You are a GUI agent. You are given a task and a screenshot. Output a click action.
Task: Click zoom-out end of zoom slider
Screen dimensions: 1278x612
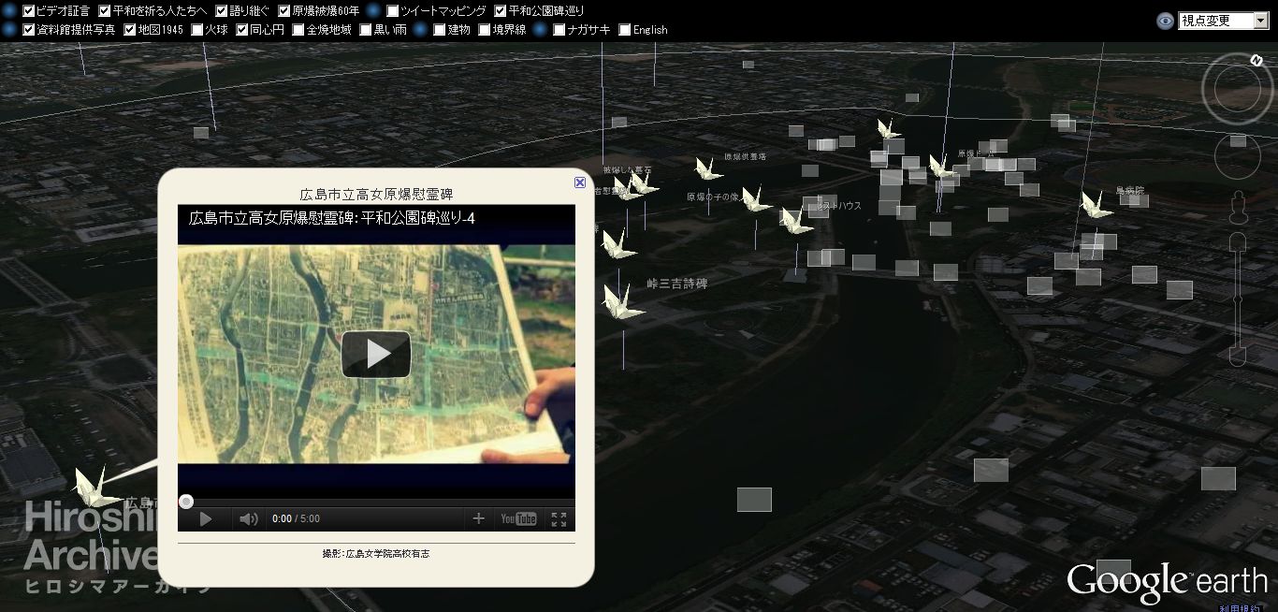coord(1238,356)
